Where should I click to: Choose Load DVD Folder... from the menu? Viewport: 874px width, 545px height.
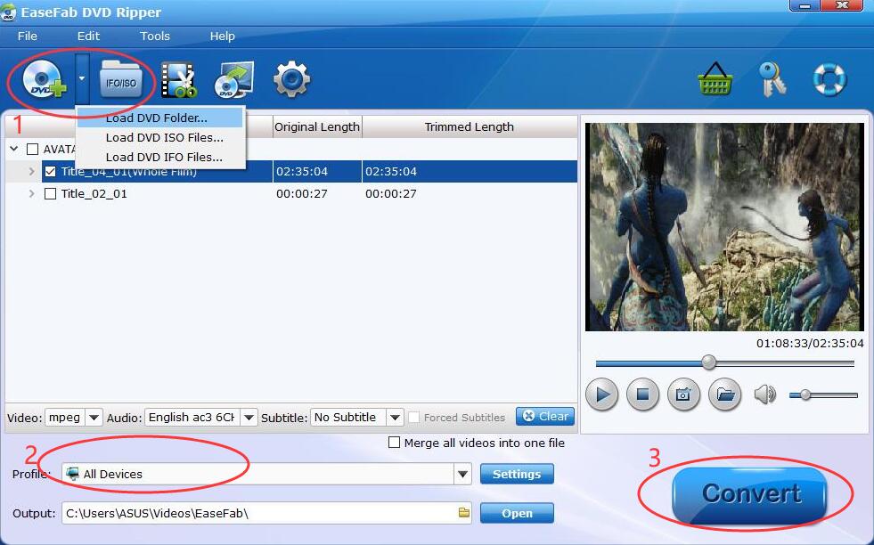click(160, 118)
